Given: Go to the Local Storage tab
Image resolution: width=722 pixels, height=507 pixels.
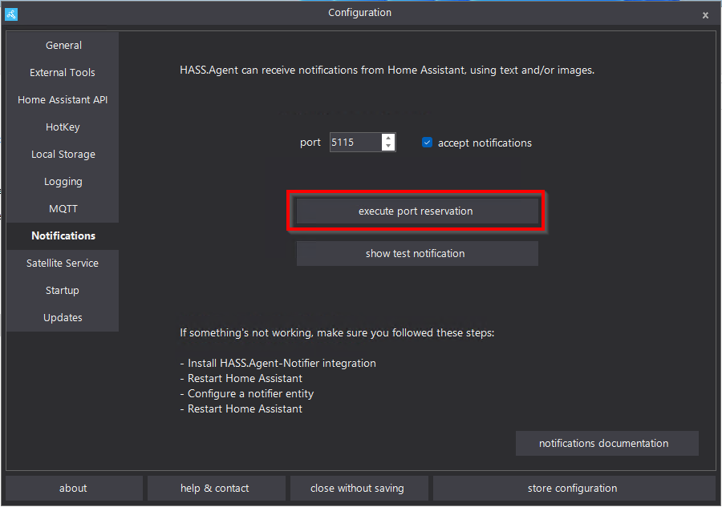Looking at the screenshot, I should click(x=63, y=154).
